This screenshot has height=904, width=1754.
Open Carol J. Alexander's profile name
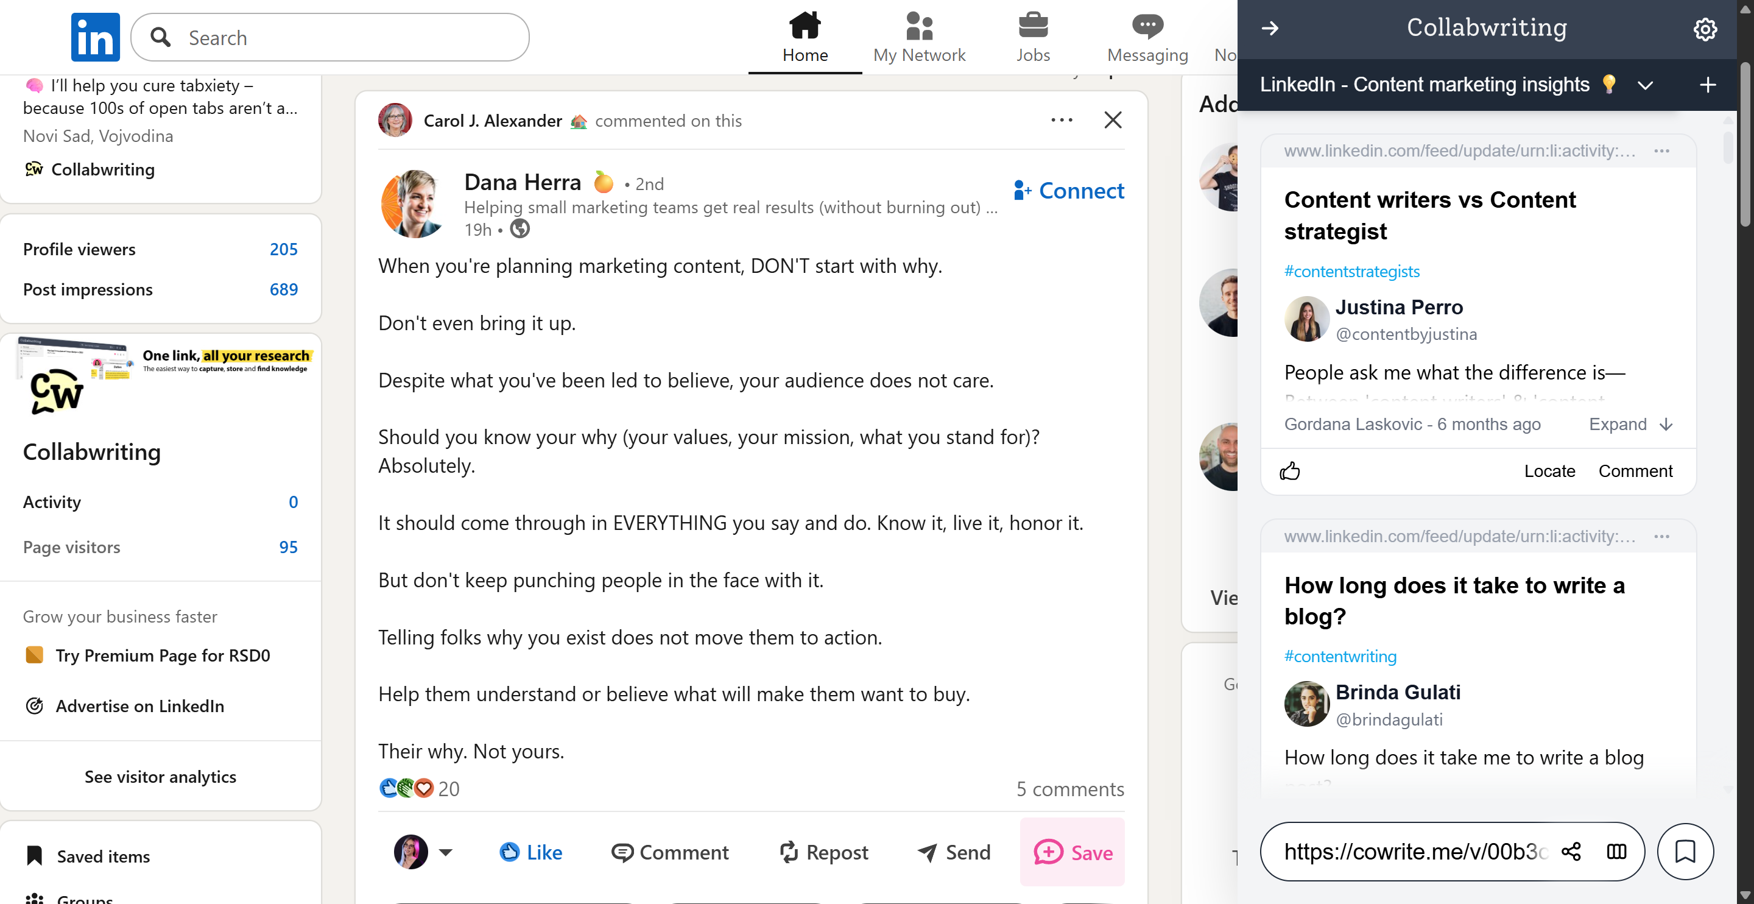pyautogui.click(x=492, y=121)
